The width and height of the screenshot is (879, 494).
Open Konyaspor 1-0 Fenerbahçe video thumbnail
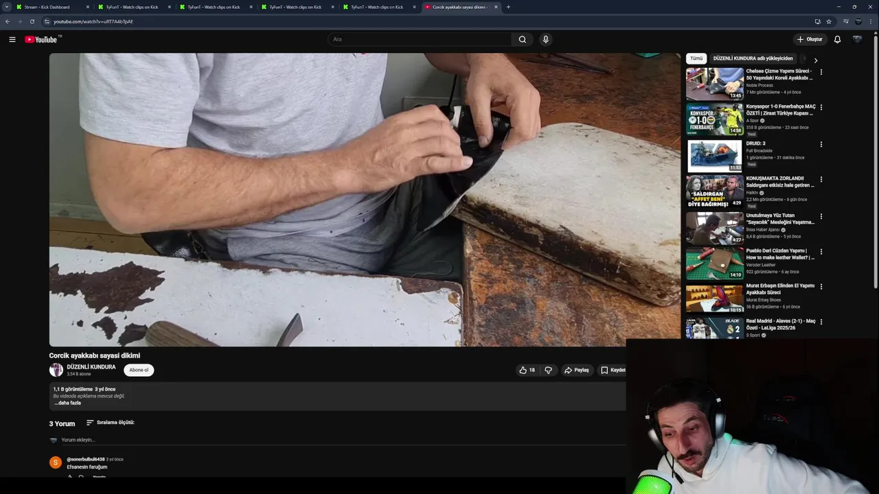pyautogui.click(x=714, y=119)
